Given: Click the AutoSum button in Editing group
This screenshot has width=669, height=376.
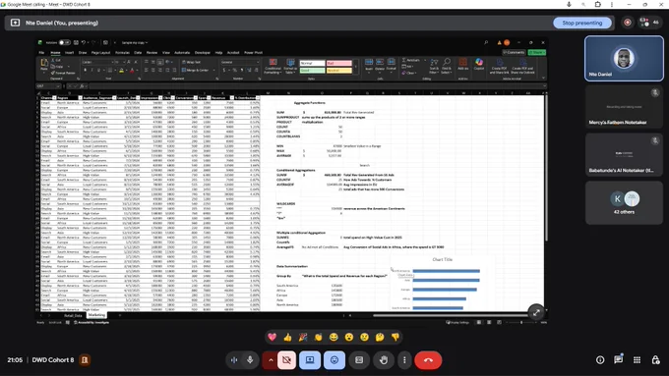Looking at the screenshot, I should (411, 60).
